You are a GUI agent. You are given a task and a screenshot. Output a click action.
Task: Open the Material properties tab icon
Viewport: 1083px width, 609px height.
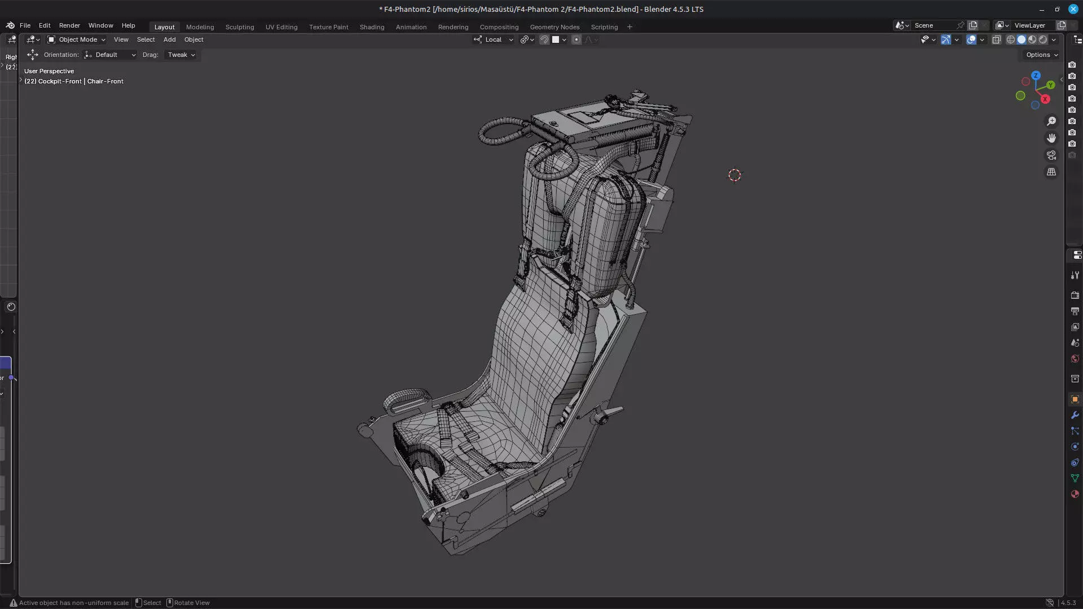click(x=1075, y=494)
